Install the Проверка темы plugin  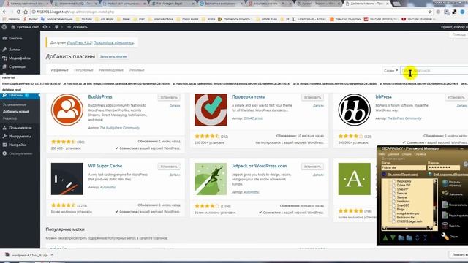pos(312,97)
